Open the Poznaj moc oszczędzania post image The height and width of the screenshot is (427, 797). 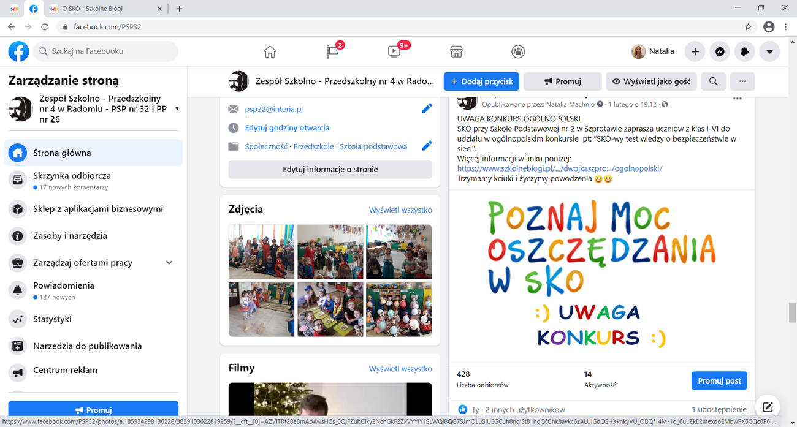pos(601,276)
